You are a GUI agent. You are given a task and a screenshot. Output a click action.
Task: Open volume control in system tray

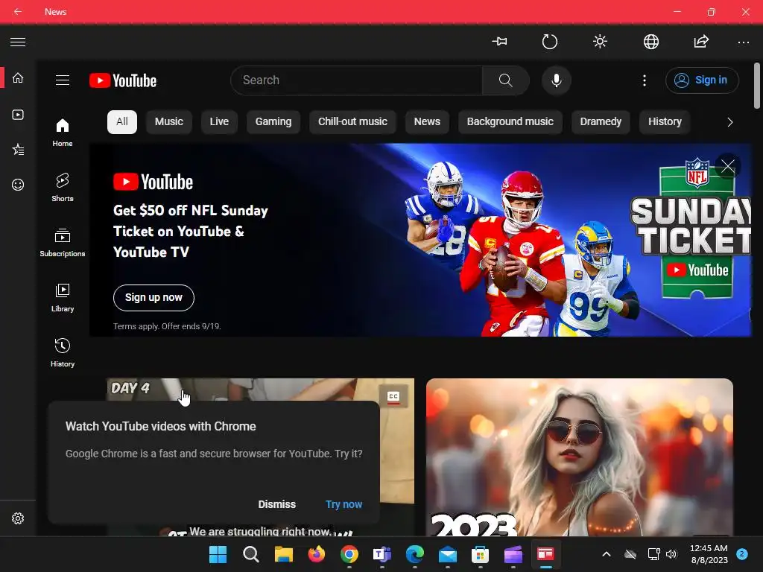click(x=671, y=554)
